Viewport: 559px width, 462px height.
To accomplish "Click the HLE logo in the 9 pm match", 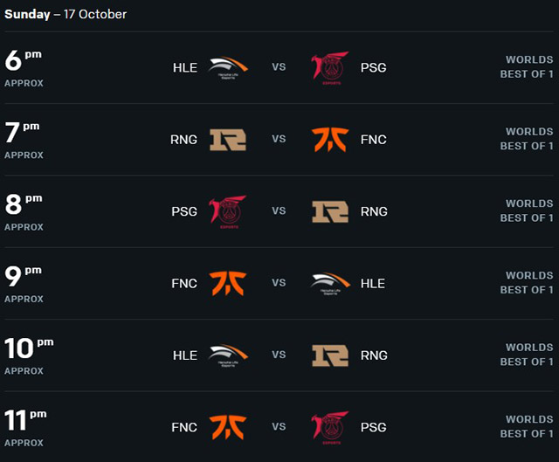I will coord(330,284).
